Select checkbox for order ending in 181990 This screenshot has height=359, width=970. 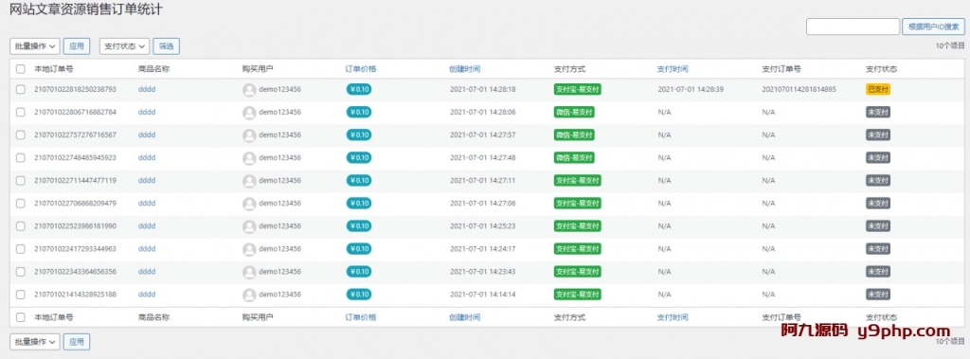pos(21,226)
